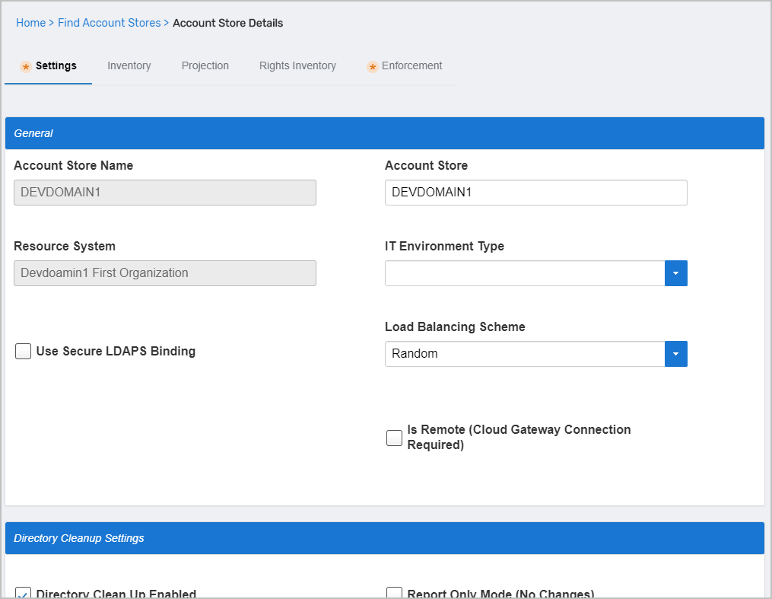Navigate to Home via breadcrumb
772x599 pixels.
click(x=30, y=23)
